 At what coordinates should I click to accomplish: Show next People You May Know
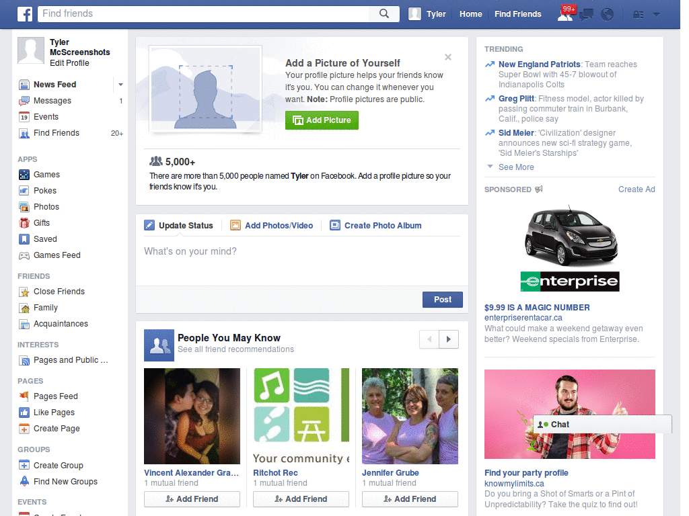point(449,339)
